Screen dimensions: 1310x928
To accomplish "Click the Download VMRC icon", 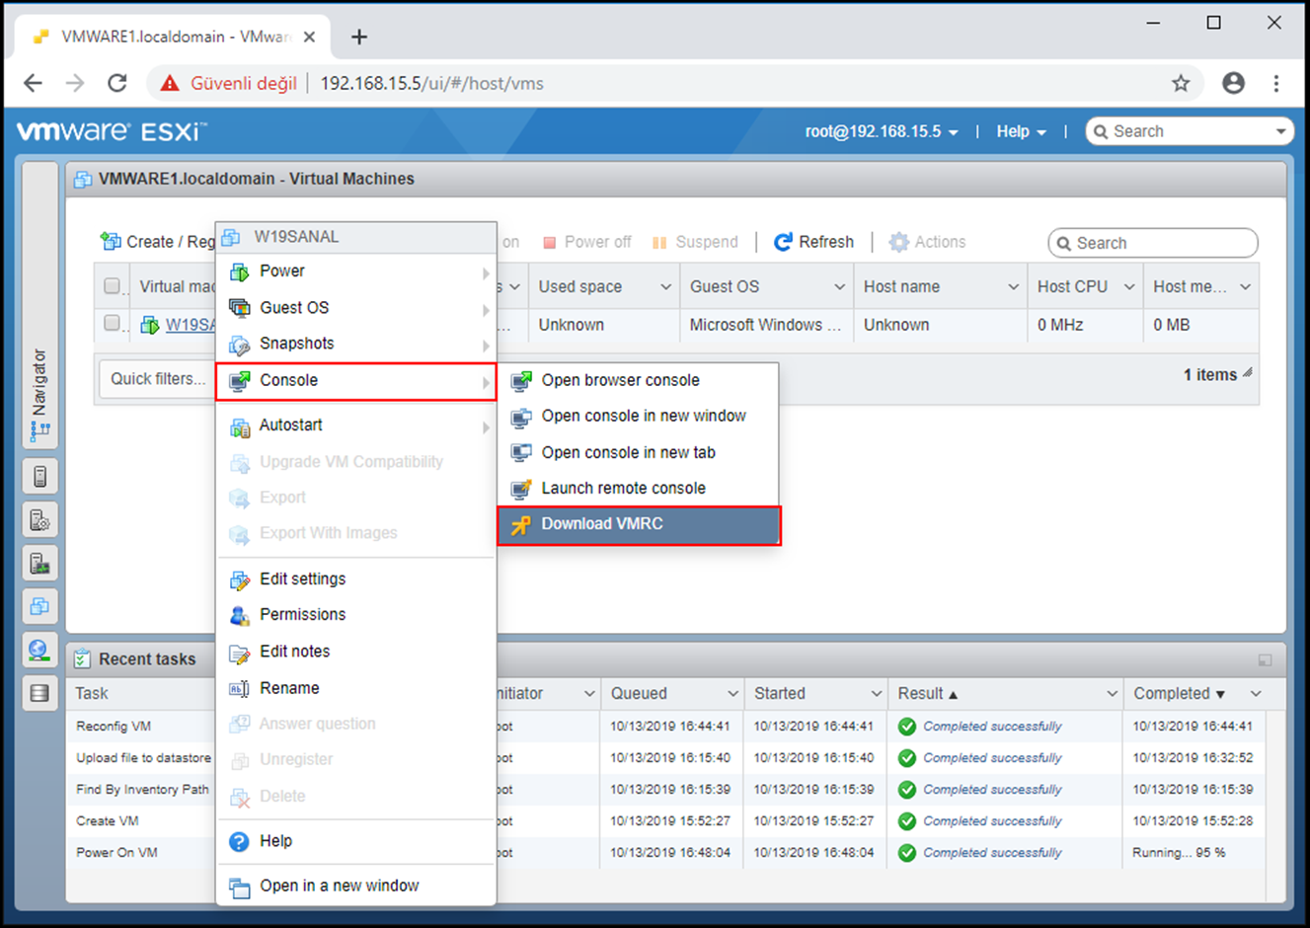I will 520,524.
